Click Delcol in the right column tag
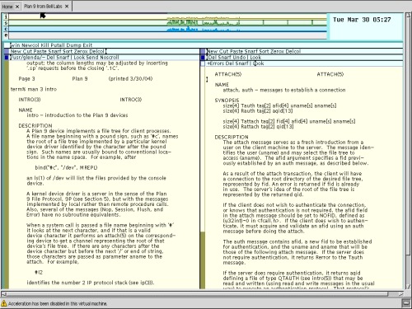This screenshot has height=309, width=412. [x=293, y=51]
